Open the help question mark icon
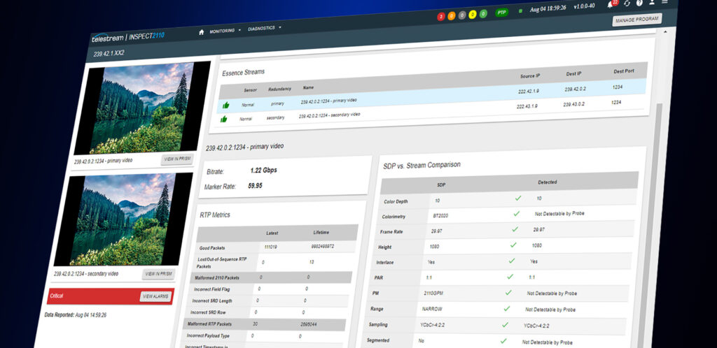717x348 pixels. (x=639, y=3)
